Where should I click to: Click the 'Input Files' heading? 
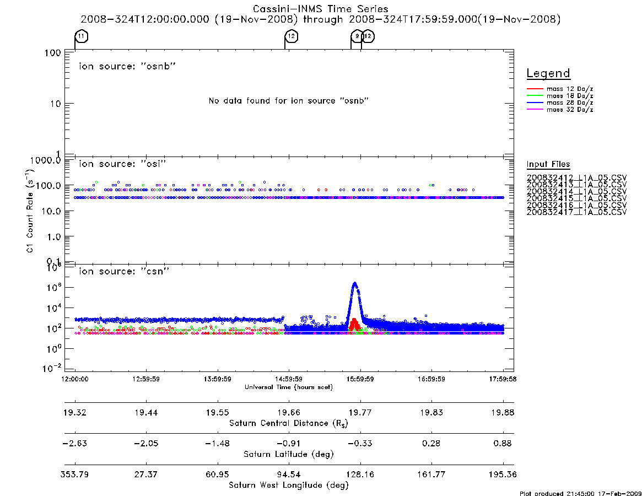point(548,164)
